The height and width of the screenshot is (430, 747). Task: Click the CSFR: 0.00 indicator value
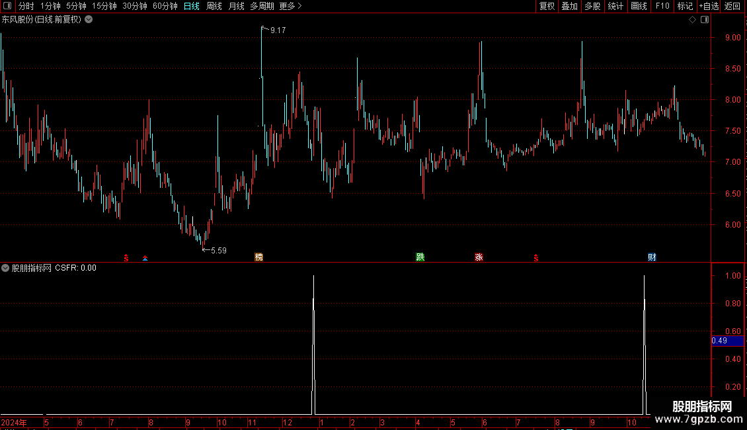tap(76, 268)
